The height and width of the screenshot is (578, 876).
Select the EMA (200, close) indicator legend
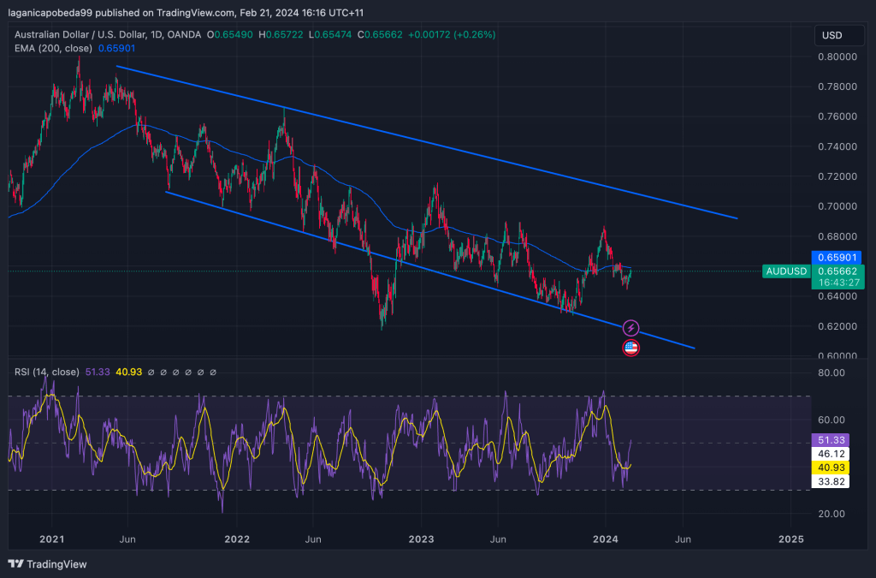click(53, 49)
